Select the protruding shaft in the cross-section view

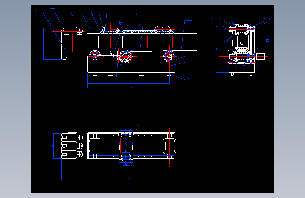[x=260, y=56]
